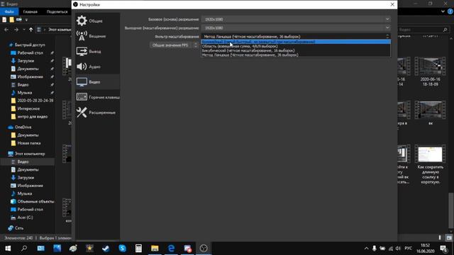Choose the Область weighted sum filter option

[x=296, y=46]
